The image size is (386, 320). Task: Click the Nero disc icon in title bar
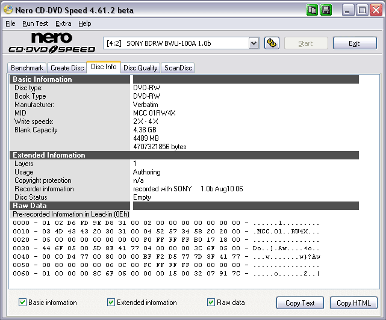pyautogui.click(x=8, y=10)
